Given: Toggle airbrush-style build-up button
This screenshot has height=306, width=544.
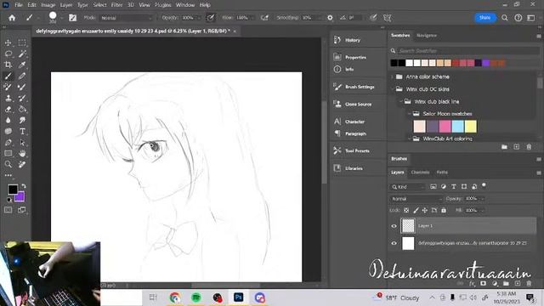Looking at the screenshot, I should 264,18.
